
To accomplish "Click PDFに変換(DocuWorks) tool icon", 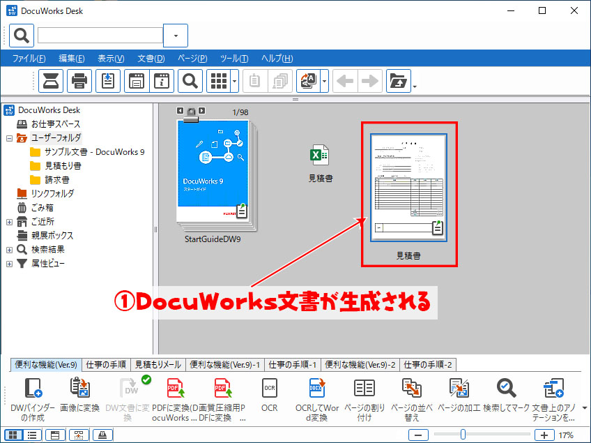I will [175, 388].
